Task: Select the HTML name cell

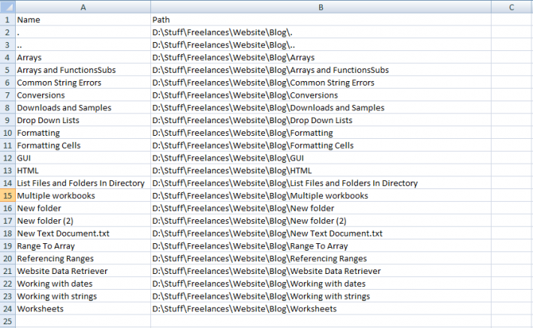Action: click(x=82, y=170)
